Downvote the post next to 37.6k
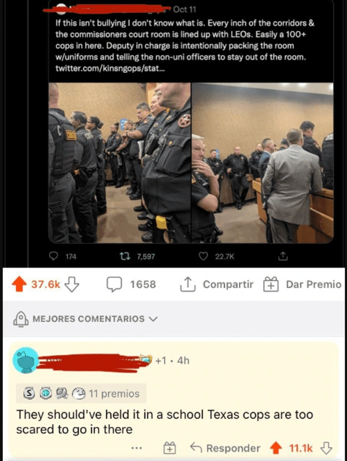 [72, 284]
